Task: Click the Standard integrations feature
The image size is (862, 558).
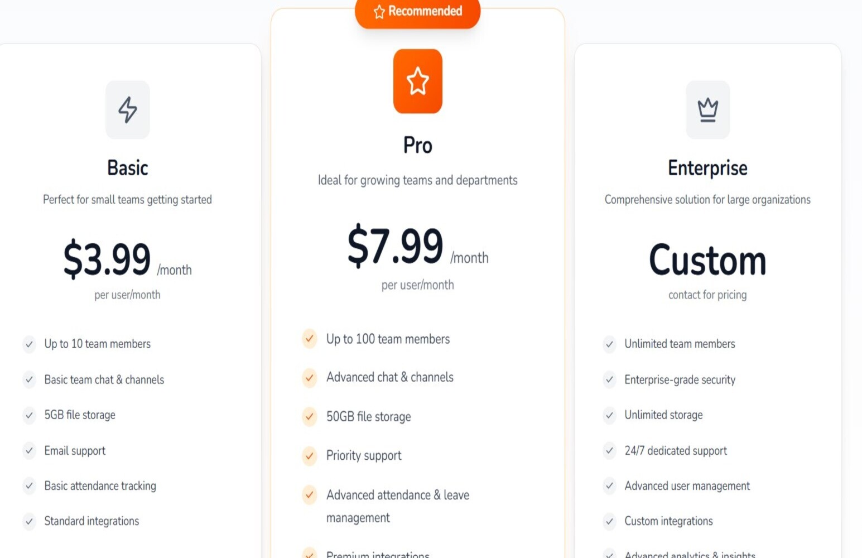Action: tap(92, 521)
